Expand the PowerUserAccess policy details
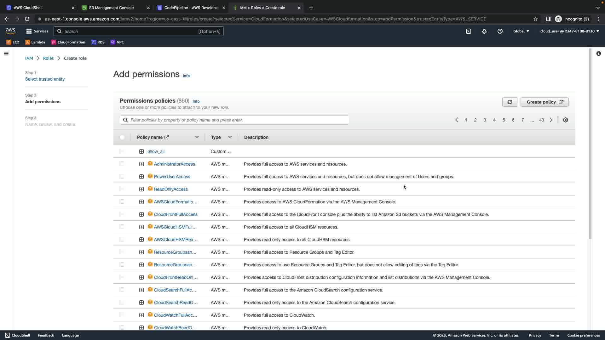This screenshot has width=605, height=340. tap(141, 177)
